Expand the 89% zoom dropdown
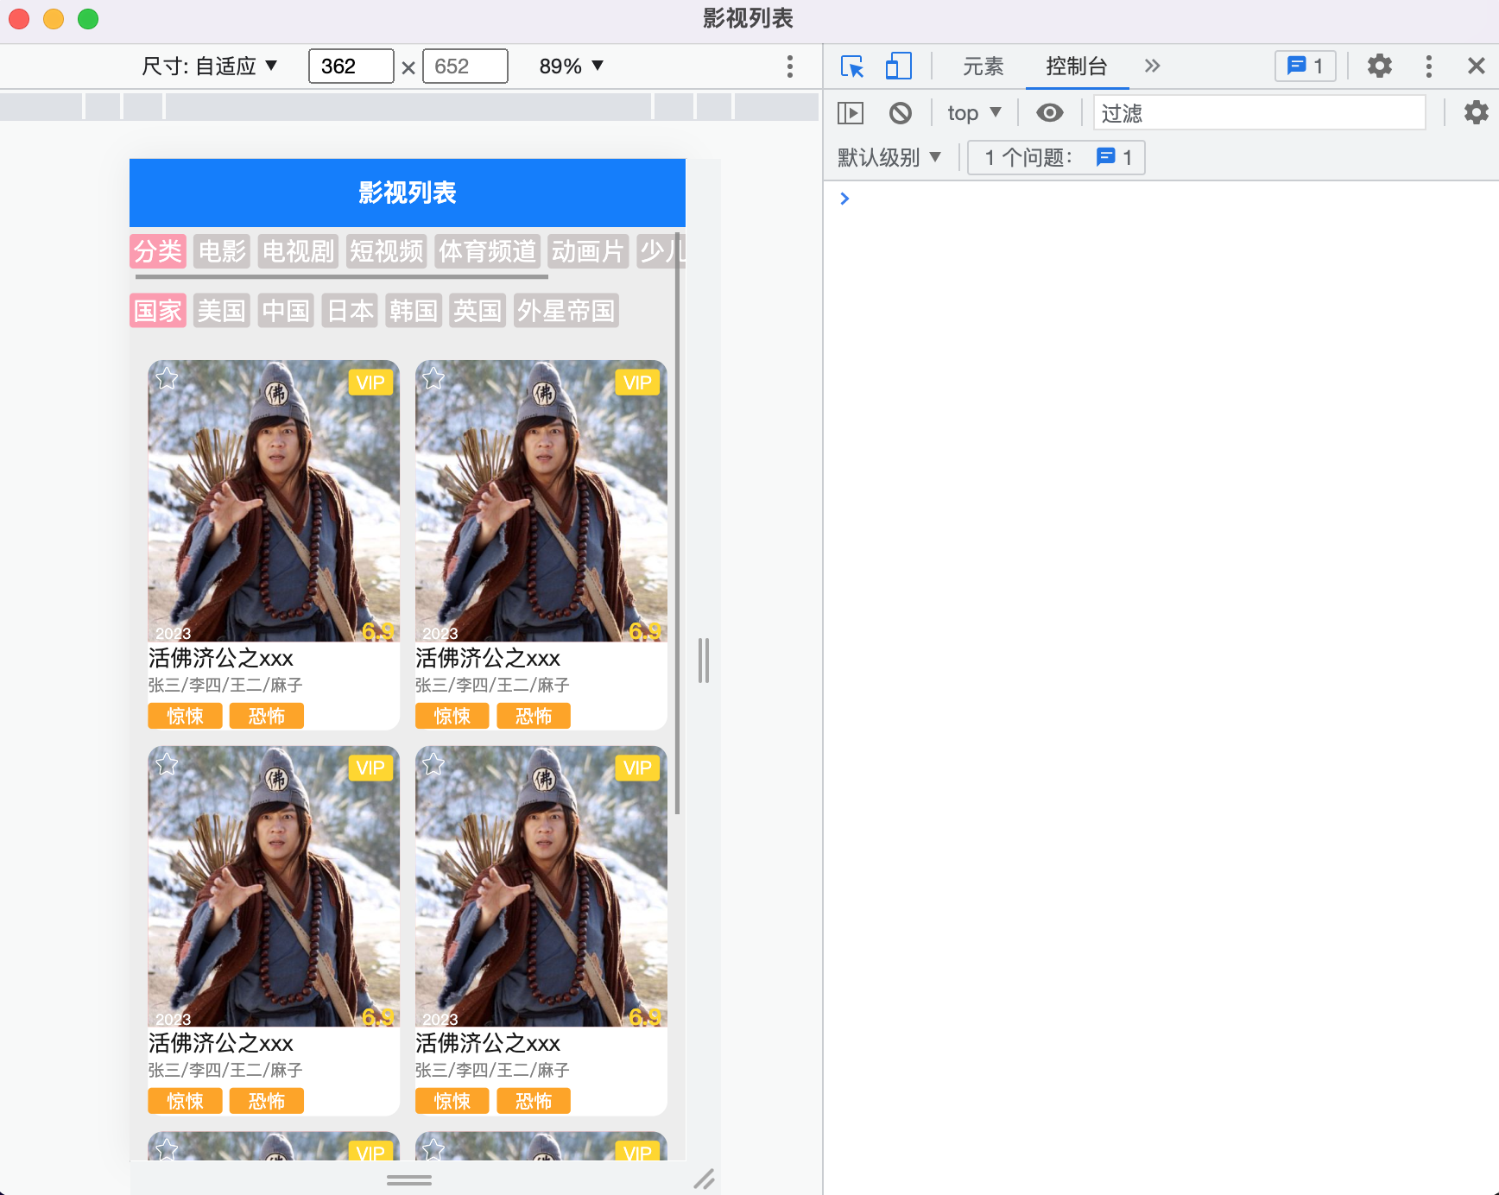Image resolution: width=1499 pixels, height=1195 pixels. coord(571,66)
